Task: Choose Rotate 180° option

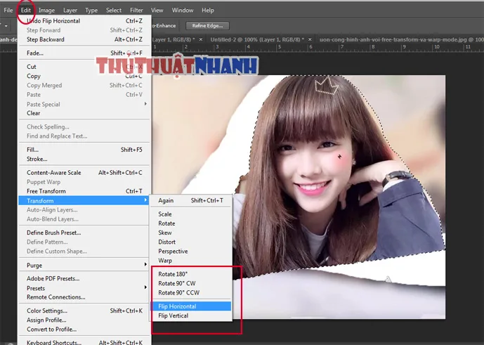Action: tap(191, 274)
